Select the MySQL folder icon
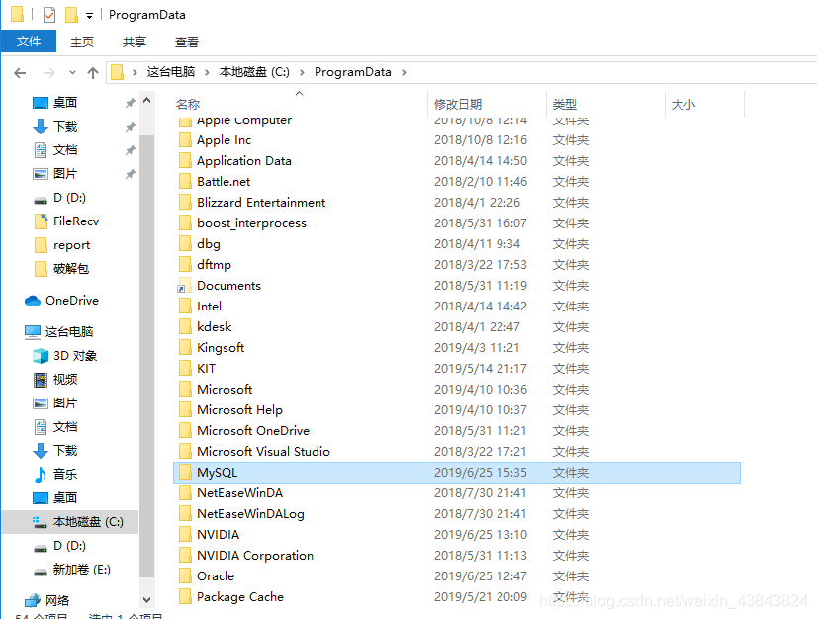 click(184, 472)
